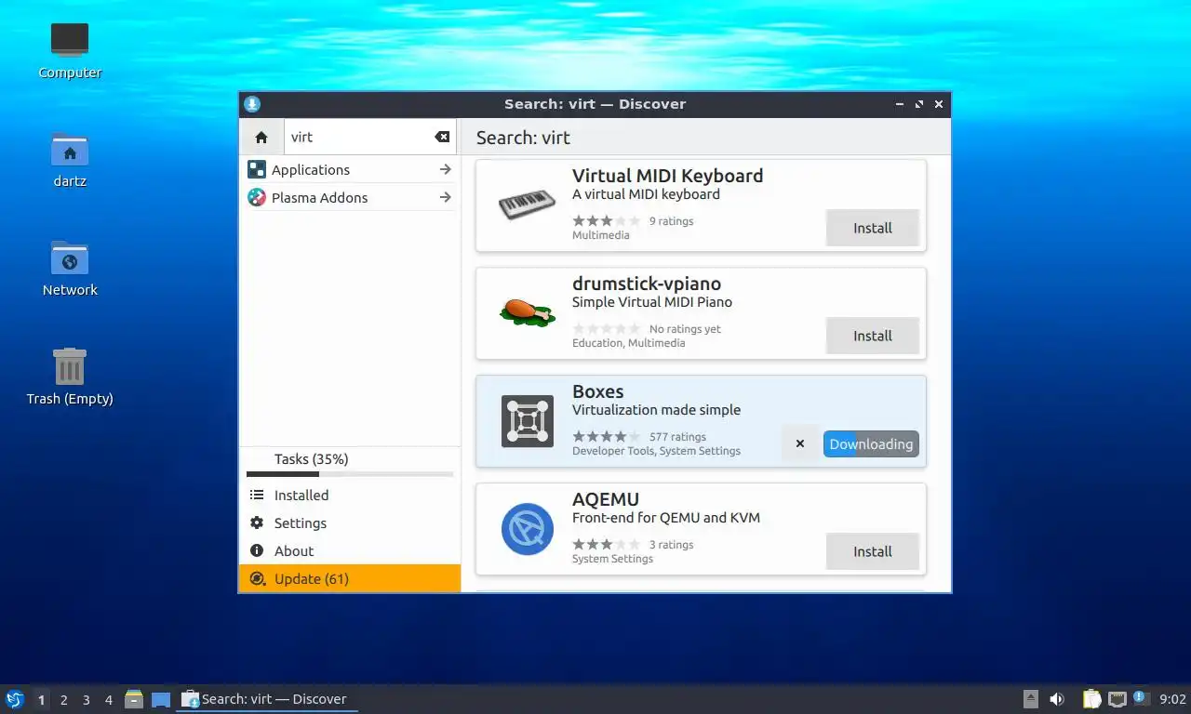
Task: Open the Computer desktop icon
Action: click(70, 41)
